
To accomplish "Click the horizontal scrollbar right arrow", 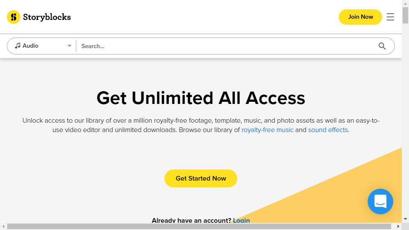I will 398,226.
